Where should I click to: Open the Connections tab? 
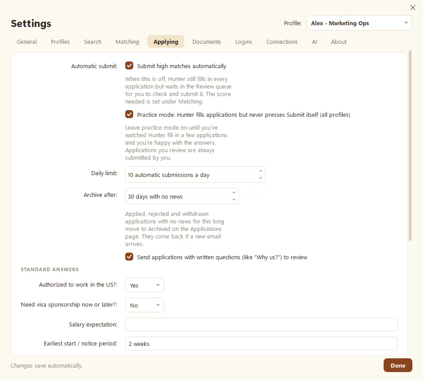coord(282,42)
